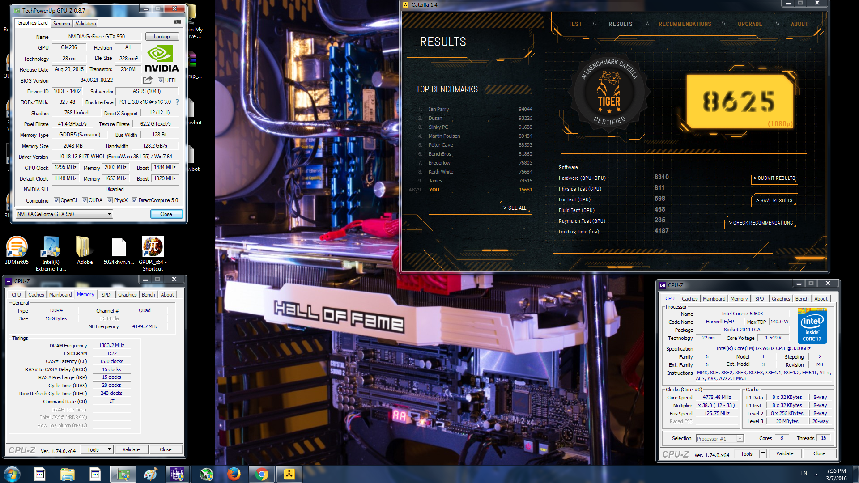Image resolution: width=859 pixels, height=483 pixels.
Task: Click the 8625 score box in Catzilla
Action: coord(740,102)
